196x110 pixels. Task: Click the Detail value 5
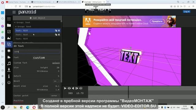pos(58,76)
